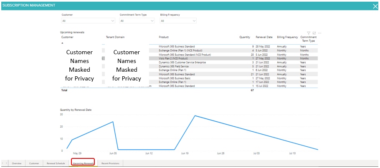Click the focus mode icon on the table
This screenshot has width=380, height=168.
[314, 33]
